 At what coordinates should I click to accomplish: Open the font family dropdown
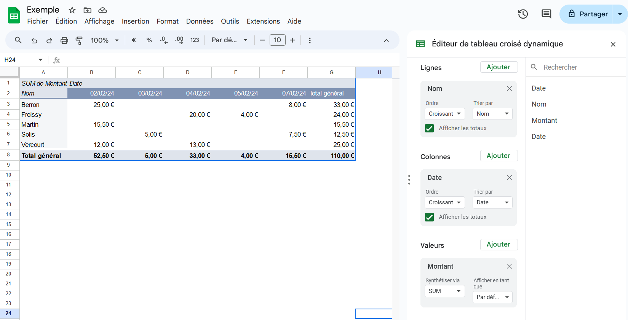tap(230, 40)
